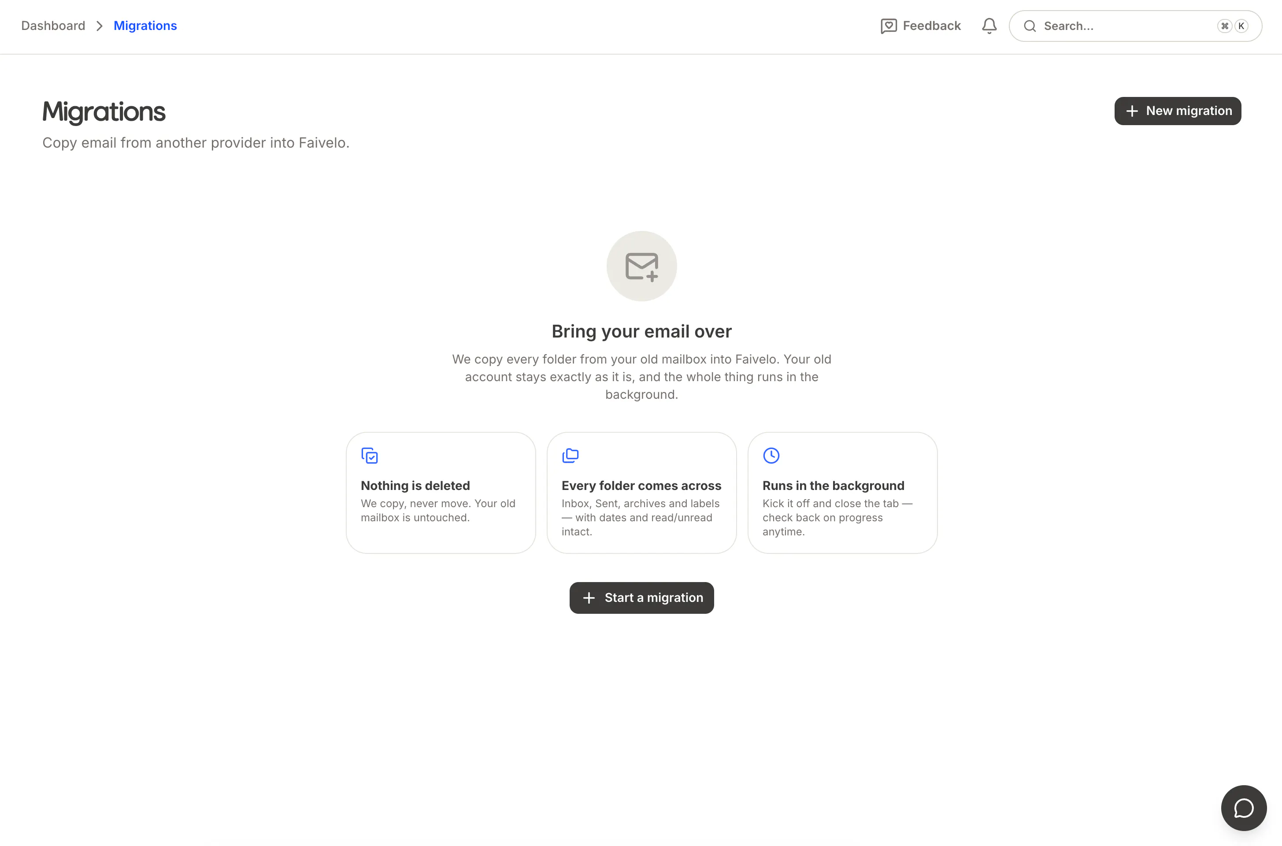1282x846 pixels.
Task: Focus the Search field
Action: click(x=1135, y=26)
